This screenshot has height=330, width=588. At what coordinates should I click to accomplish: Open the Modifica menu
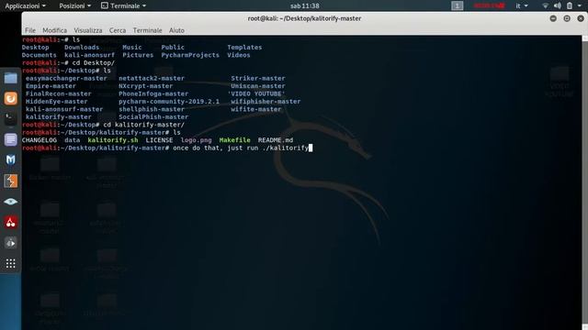tap(55, 30)
